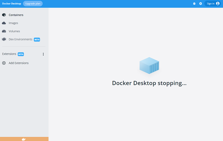Click the user avatar icon in Sign in

point(218,3)
